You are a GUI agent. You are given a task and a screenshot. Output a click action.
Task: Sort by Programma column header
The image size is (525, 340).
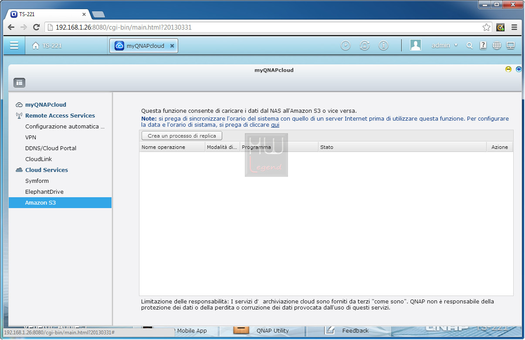click(279, 147)
